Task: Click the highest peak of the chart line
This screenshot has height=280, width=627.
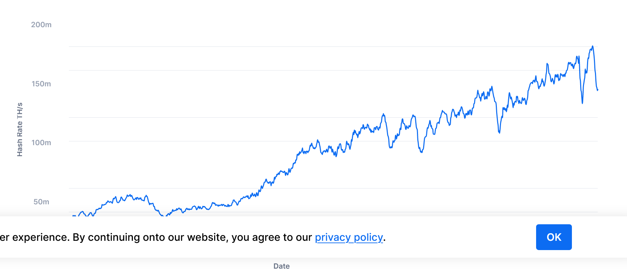Action: point(593,46)
